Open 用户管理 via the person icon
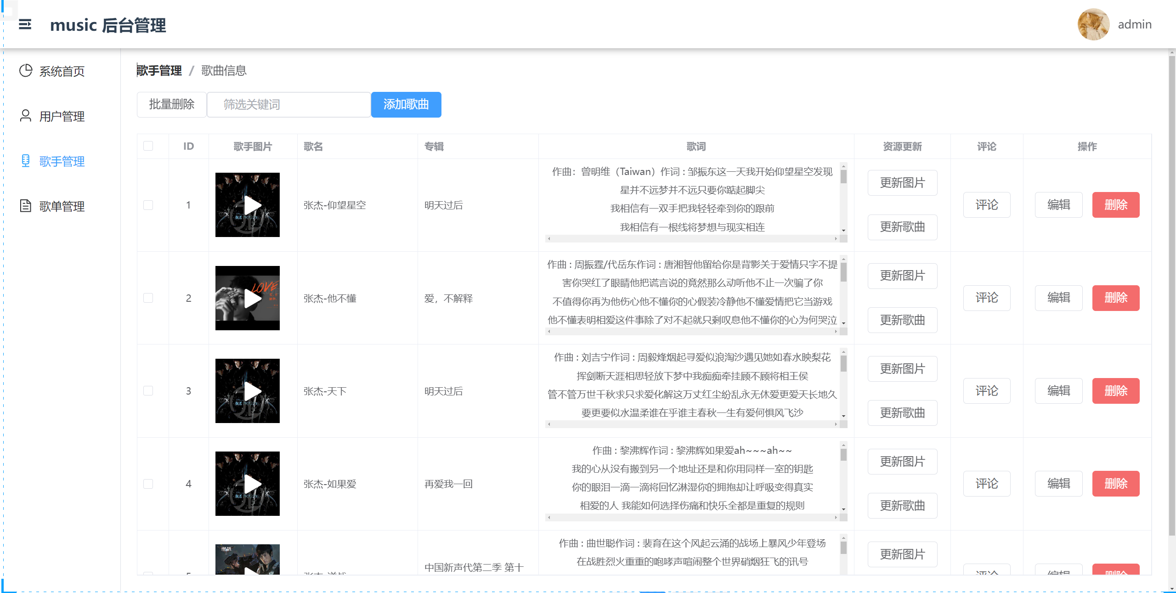The height and width of the screenshot is (593, 1176). [25, 116]
